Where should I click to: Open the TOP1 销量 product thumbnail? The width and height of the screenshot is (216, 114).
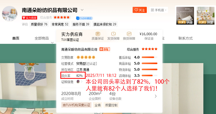pos(185,16)
